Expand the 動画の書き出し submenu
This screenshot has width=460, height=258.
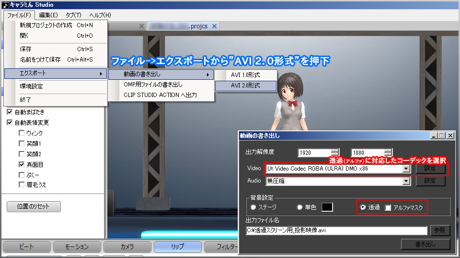[161, 75]
